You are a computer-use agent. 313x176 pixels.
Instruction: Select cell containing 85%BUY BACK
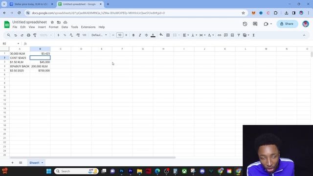pyautogui.click(x=20, y=66)
